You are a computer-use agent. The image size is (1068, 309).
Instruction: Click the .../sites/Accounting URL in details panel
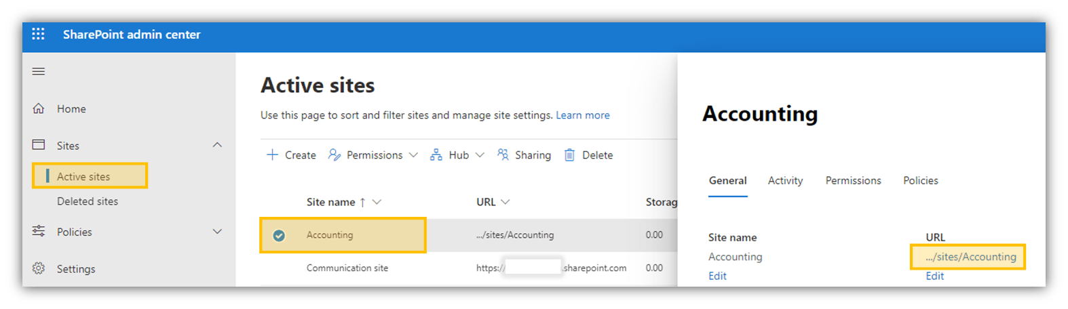point(971,257)
